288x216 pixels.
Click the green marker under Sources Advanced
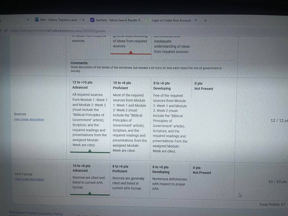pyautogui.click(x=90, y=151)
